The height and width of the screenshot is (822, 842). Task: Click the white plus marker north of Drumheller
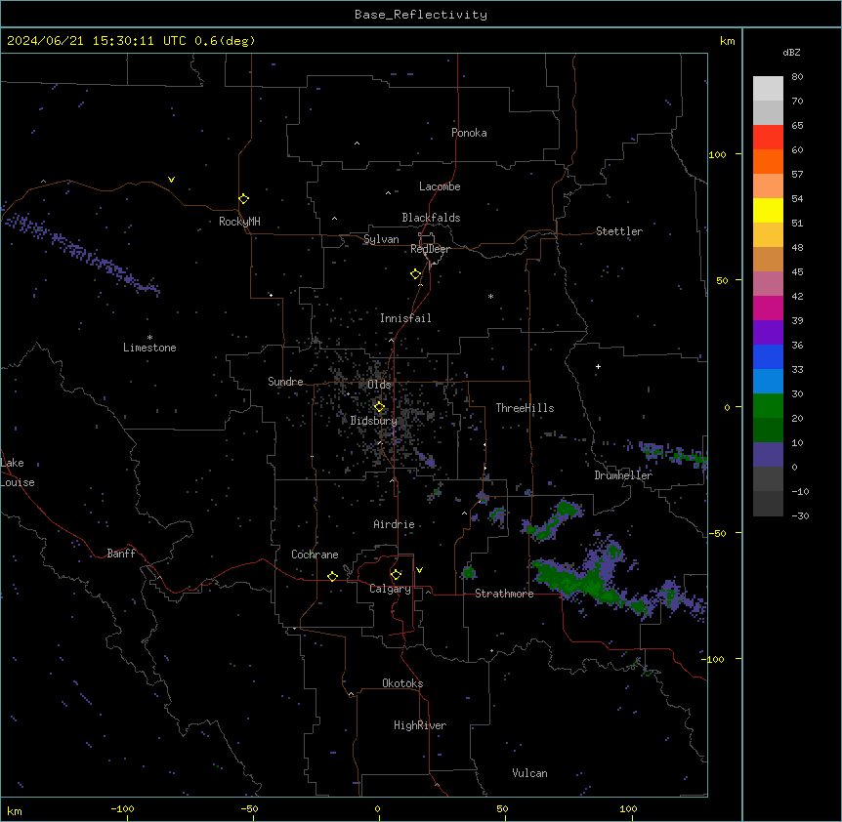tap(598, 366)
